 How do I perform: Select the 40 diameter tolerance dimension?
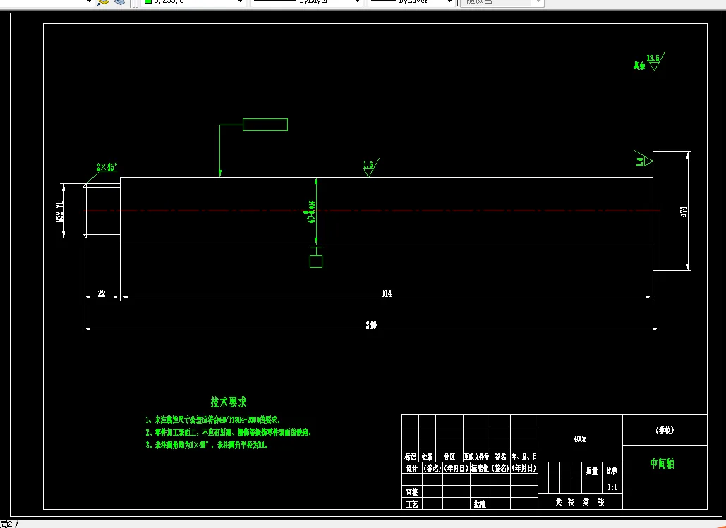311,212
